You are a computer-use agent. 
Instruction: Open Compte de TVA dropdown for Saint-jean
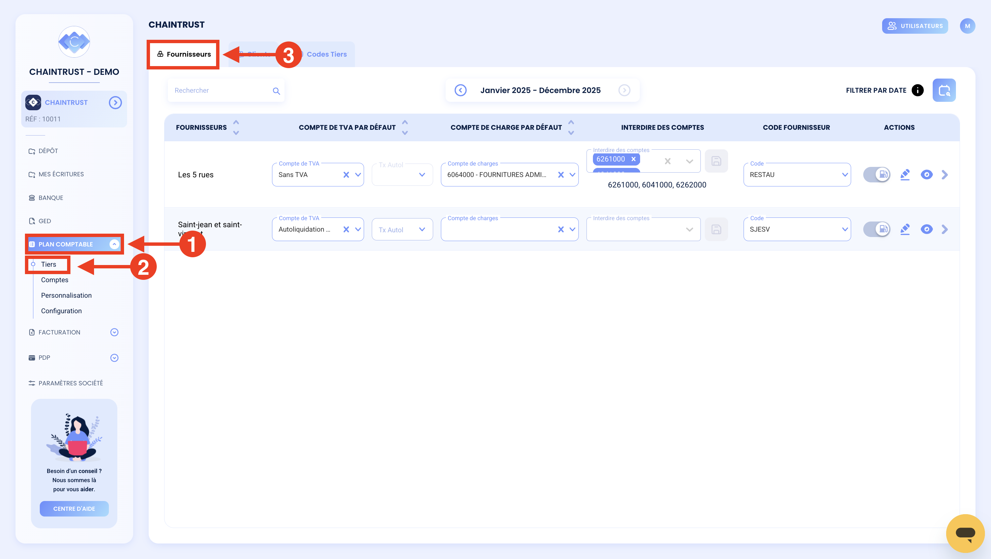[358, 229]
